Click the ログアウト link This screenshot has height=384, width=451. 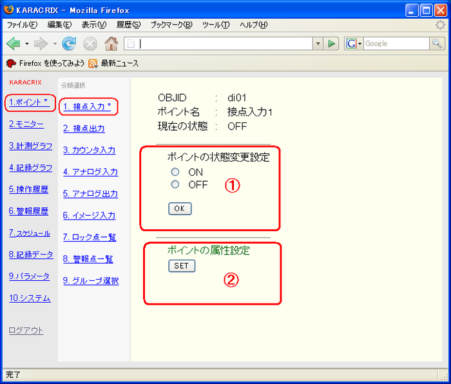click(26, 331)
